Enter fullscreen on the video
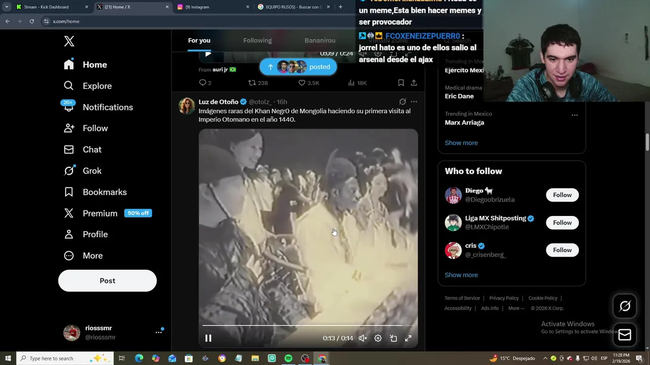 point(408,338)
